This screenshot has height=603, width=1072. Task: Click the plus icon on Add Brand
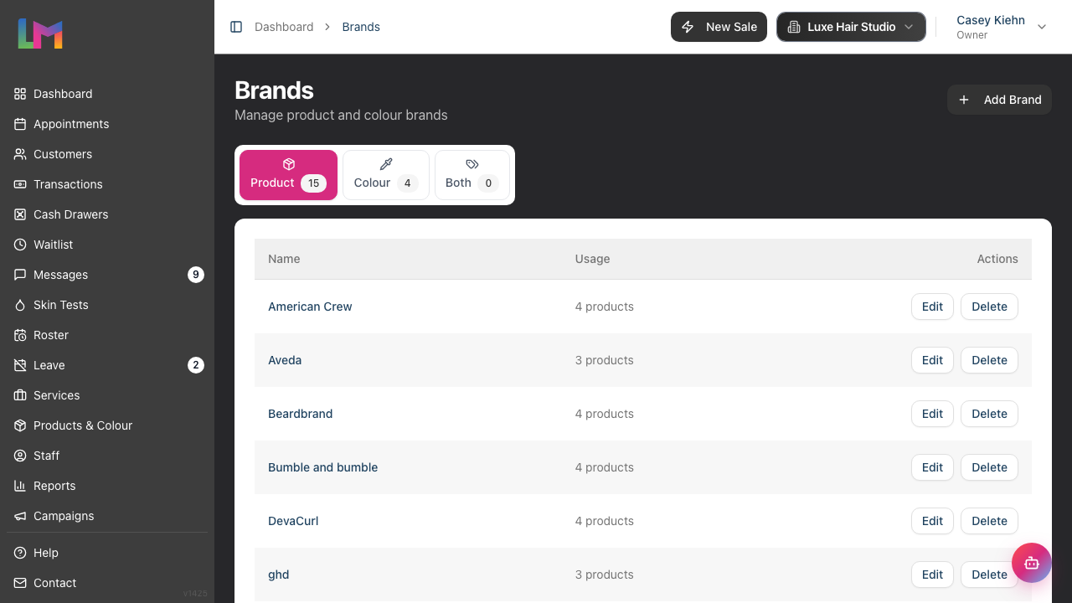click(964, 100)
